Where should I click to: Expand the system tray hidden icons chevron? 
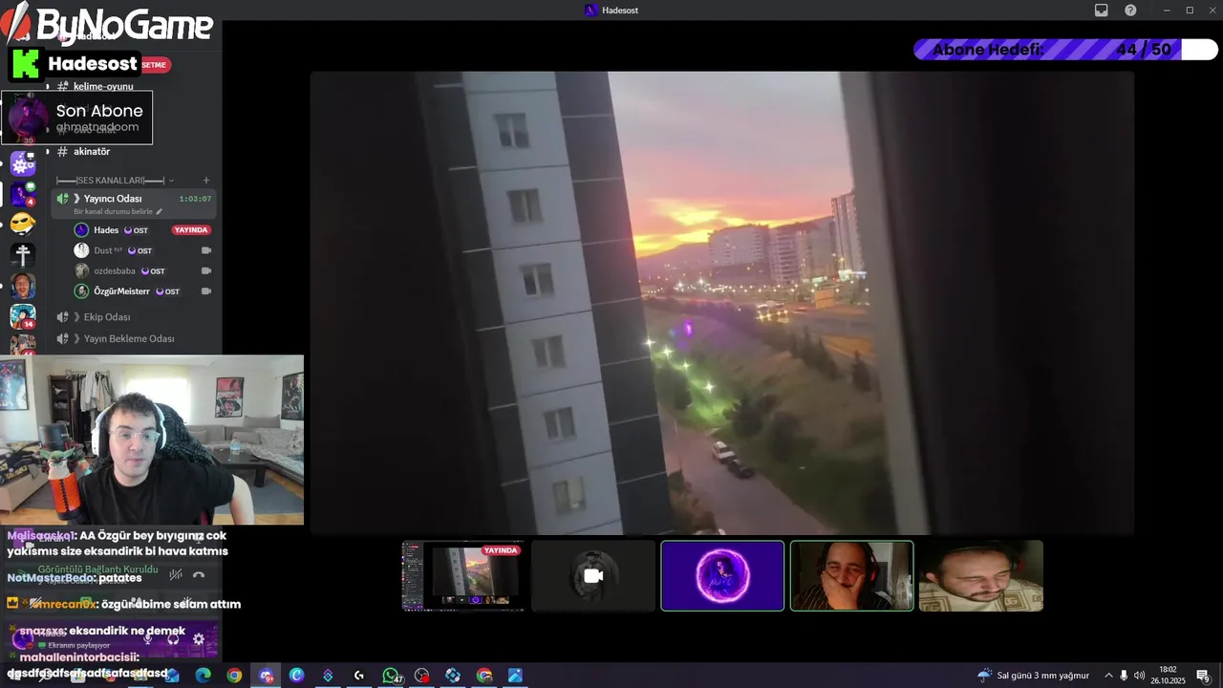tap(1108, 676)
